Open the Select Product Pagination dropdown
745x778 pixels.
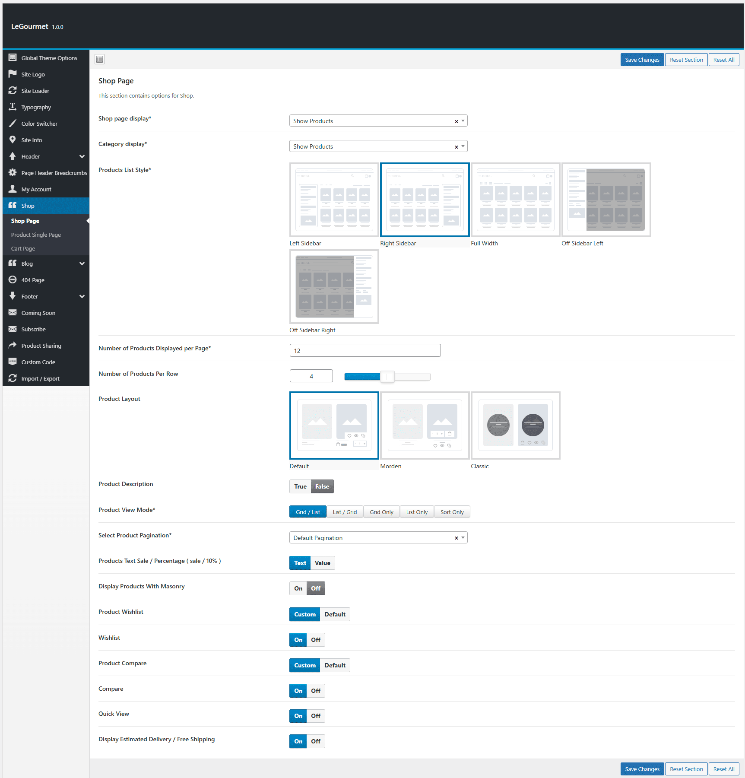pyautogui.click(x=378, y=538)
